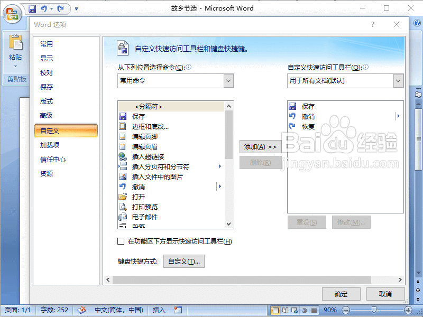Open 加载项 options category
Screen dimensions: 423x317
pos(66,145)
